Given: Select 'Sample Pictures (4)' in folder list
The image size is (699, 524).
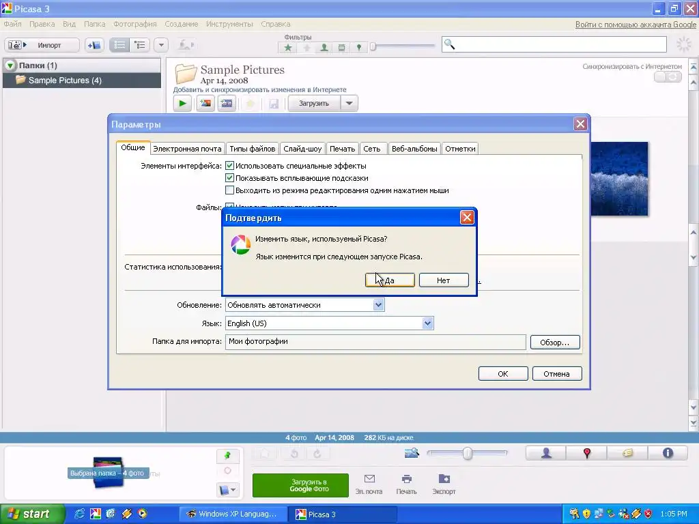Looking at the screenshot, I should pyautogui.click(x=82, y=81).
